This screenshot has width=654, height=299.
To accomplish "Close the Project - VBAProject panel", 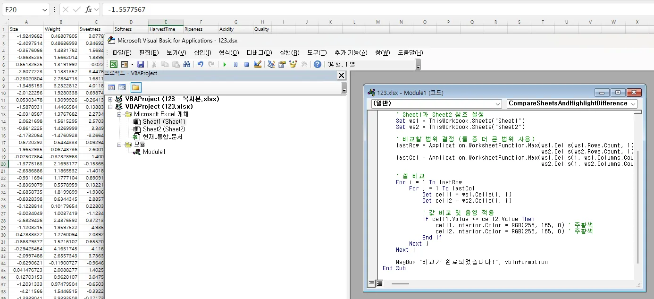I will click(342, 75).
